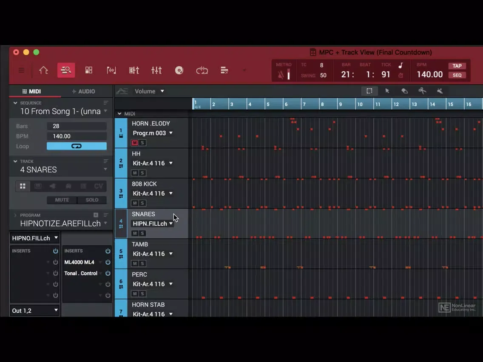Open the track selector dropdown for 4 SNARES
The width and height of the screenshot is (483, 362).
pos(105,169)
